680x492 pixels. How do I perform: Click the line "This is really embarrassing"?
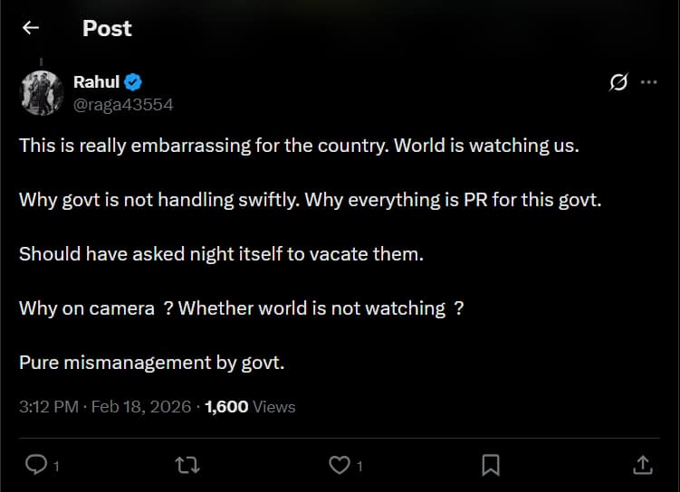298,145
